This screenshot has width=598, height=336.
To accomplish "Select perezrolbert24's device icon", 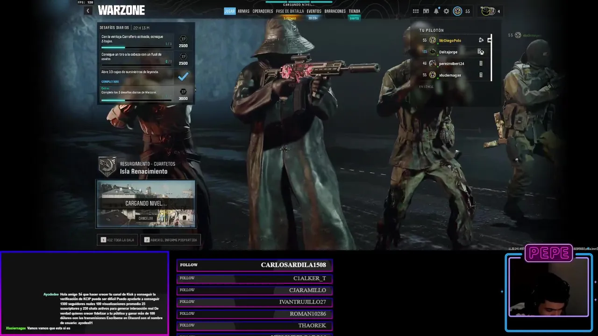I will pos(481,63).
